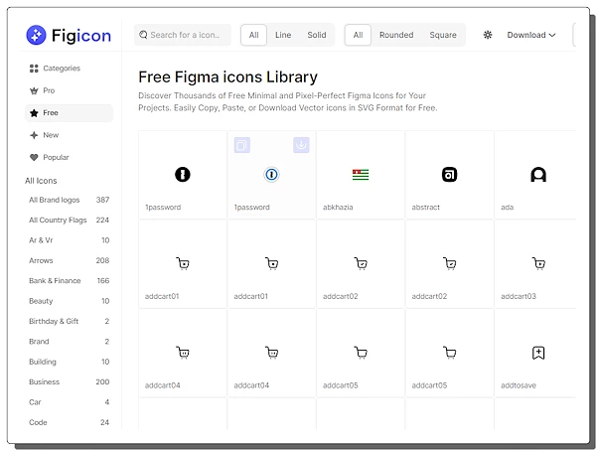Copy the hovered 1password icon
Image resolution: width=596 pixels, height=450 pixels.
tap(242, 145)
